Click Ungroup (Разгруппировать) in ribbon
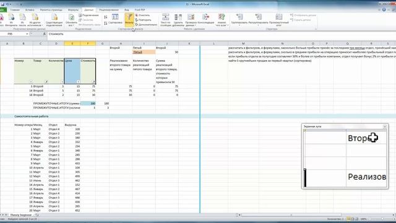The height and width of the screenshot is (223, 396). [258, 20]
